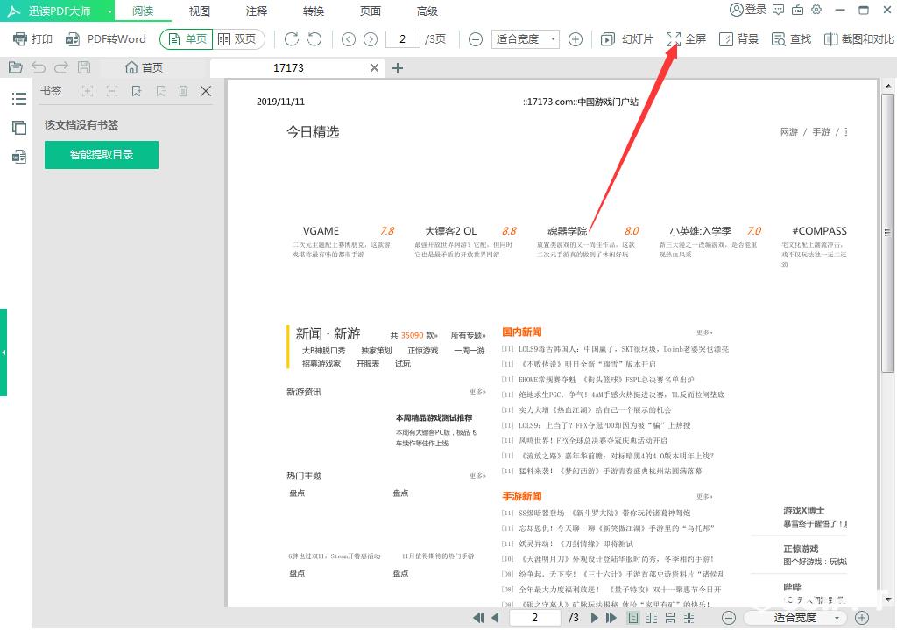Click the top toolbar page number field
Image resolution: width=897 pixels, height=630 pixels.
coord(402,38)
